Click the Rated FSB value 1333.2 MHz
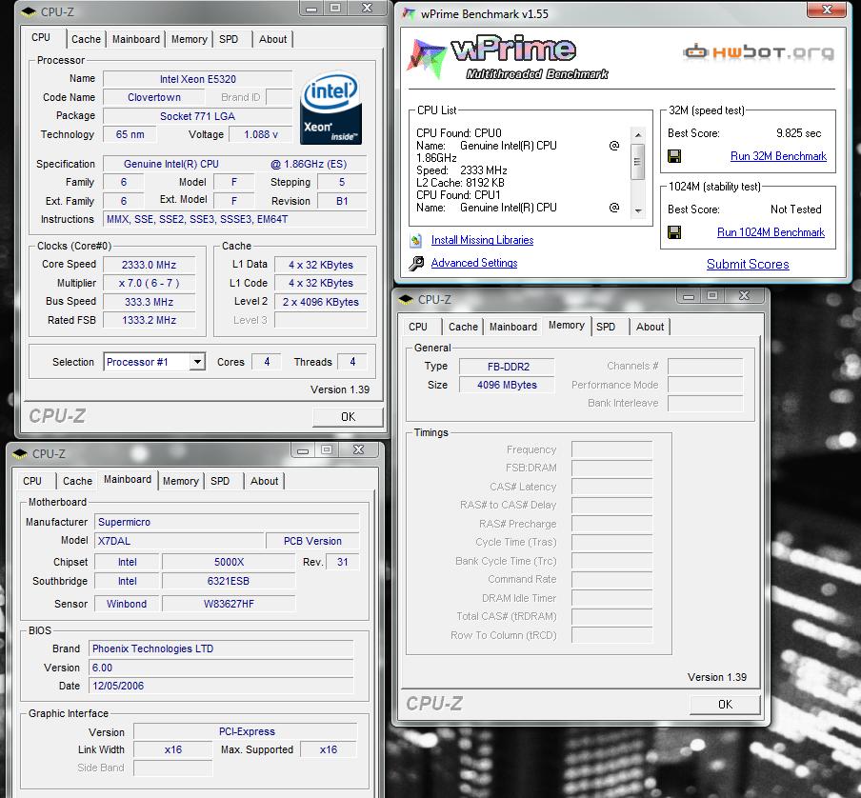Screen dimensions: 861x798 point(149,320)
